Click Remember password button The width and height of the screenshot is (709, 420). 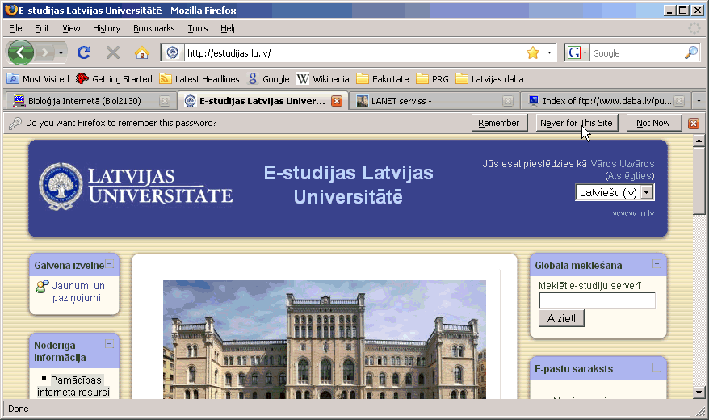click(x=499, y=123)
